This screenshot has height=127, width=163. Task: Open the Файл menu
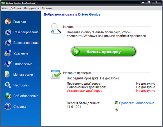pos(5,8)
